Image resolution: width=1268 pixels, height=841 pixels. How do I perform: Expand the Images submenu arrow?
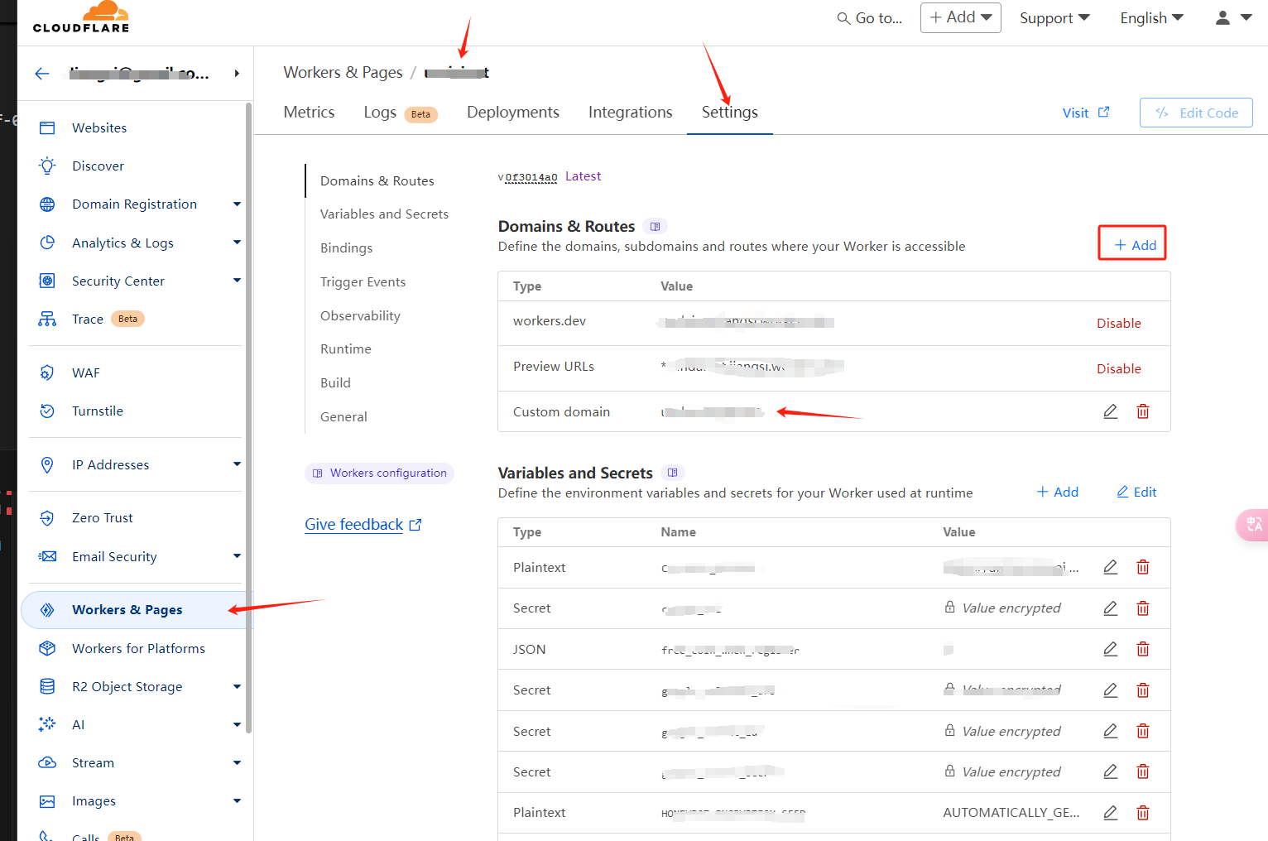[237, 800]
